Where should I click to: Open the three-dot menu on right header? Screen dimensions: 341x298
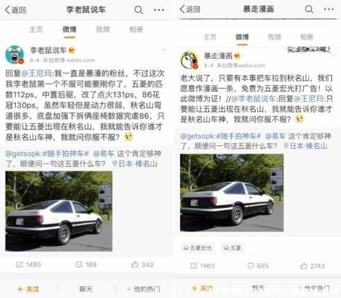[x=328, y=9]
